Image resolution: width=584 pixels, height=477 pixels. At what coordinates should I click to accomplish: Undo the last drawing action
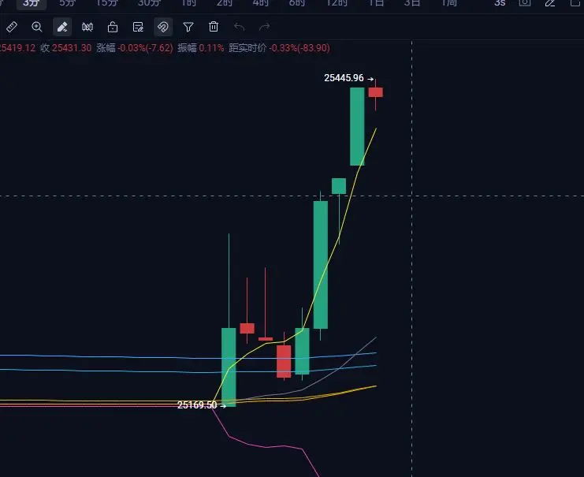pyautogui.click(x=239, y=27)
